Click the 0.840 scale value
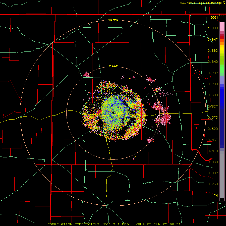The width and height of the screenshot is (226, 226). point(213,62)
